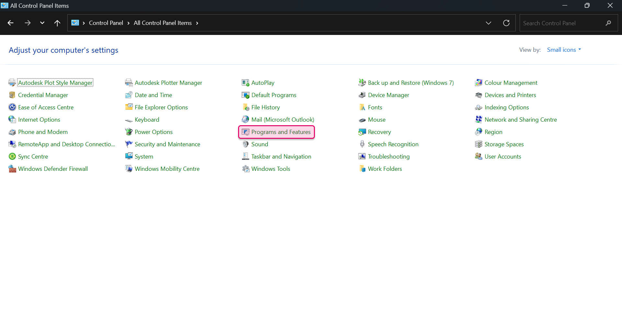
Task: Click the Sound speaker icon
Action: tap(246, 144)
